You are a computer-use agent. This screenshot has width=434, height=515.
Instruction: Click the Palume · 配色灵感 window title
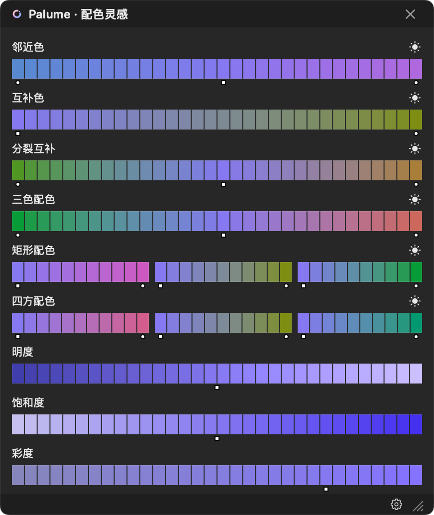coord(78,14)
